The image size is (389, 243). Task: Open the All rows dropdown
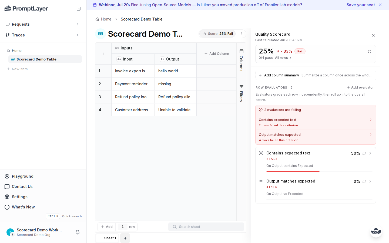click(x=283, y=58)
